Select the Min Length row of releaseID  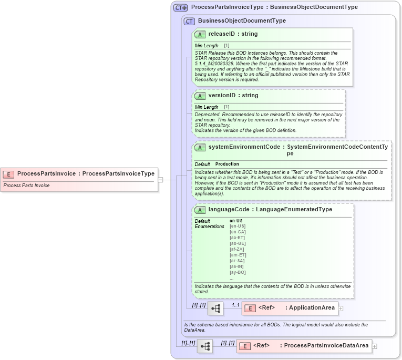[212, 46]
